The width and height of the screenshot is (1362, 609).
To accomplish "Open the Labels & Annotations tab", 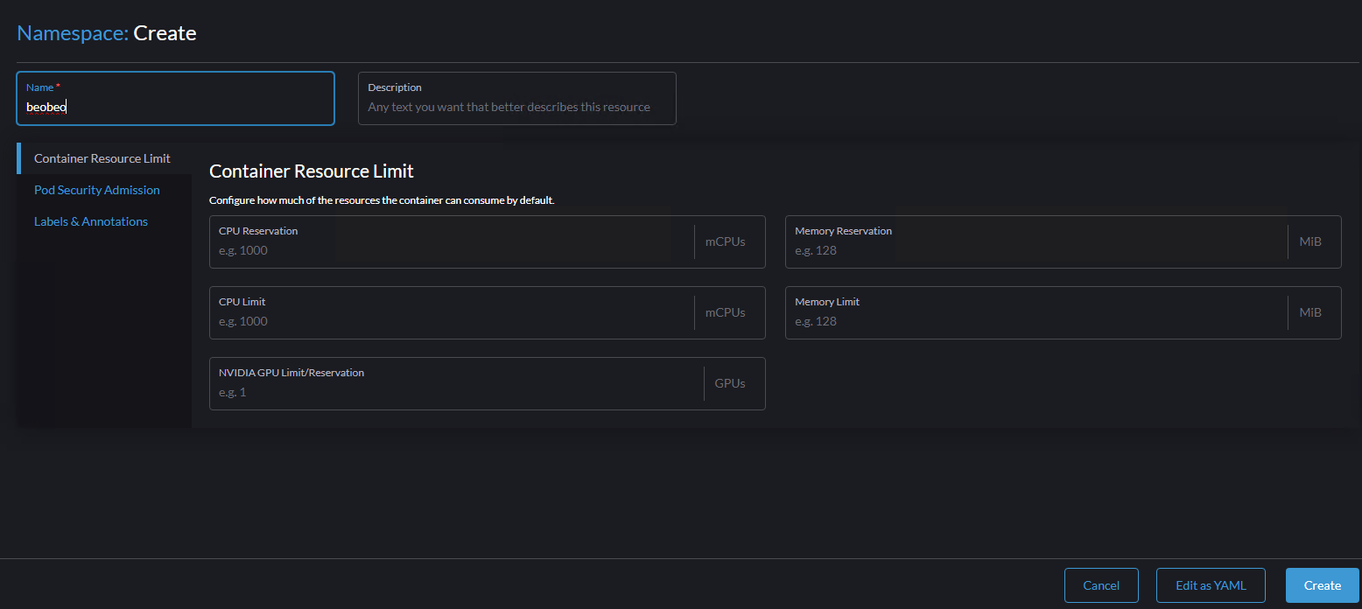I will [x=91, y=221].
